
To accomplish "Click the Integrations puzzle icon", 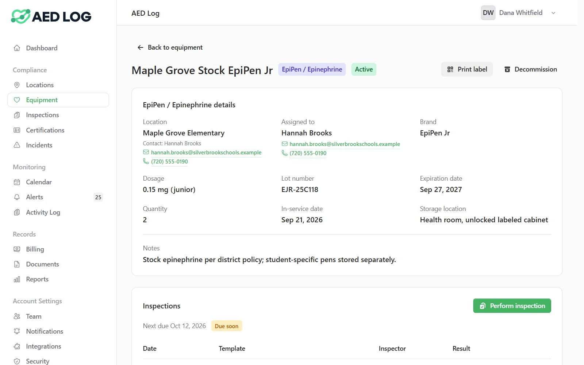I will point(17,346).
